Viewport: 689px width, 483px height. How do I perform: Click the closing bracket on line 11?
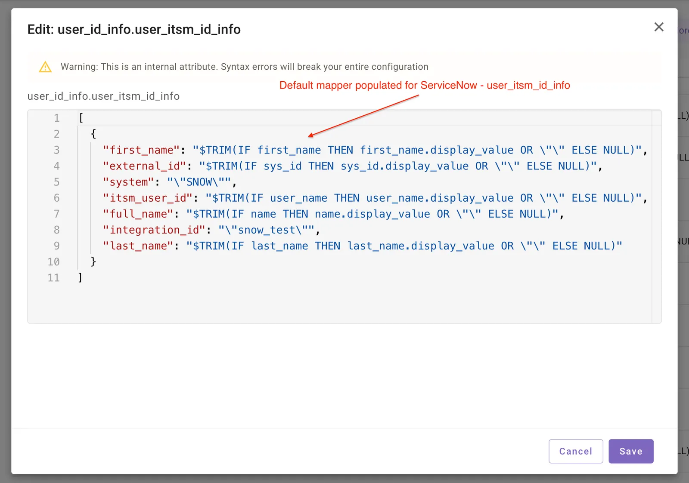point(80,277)
